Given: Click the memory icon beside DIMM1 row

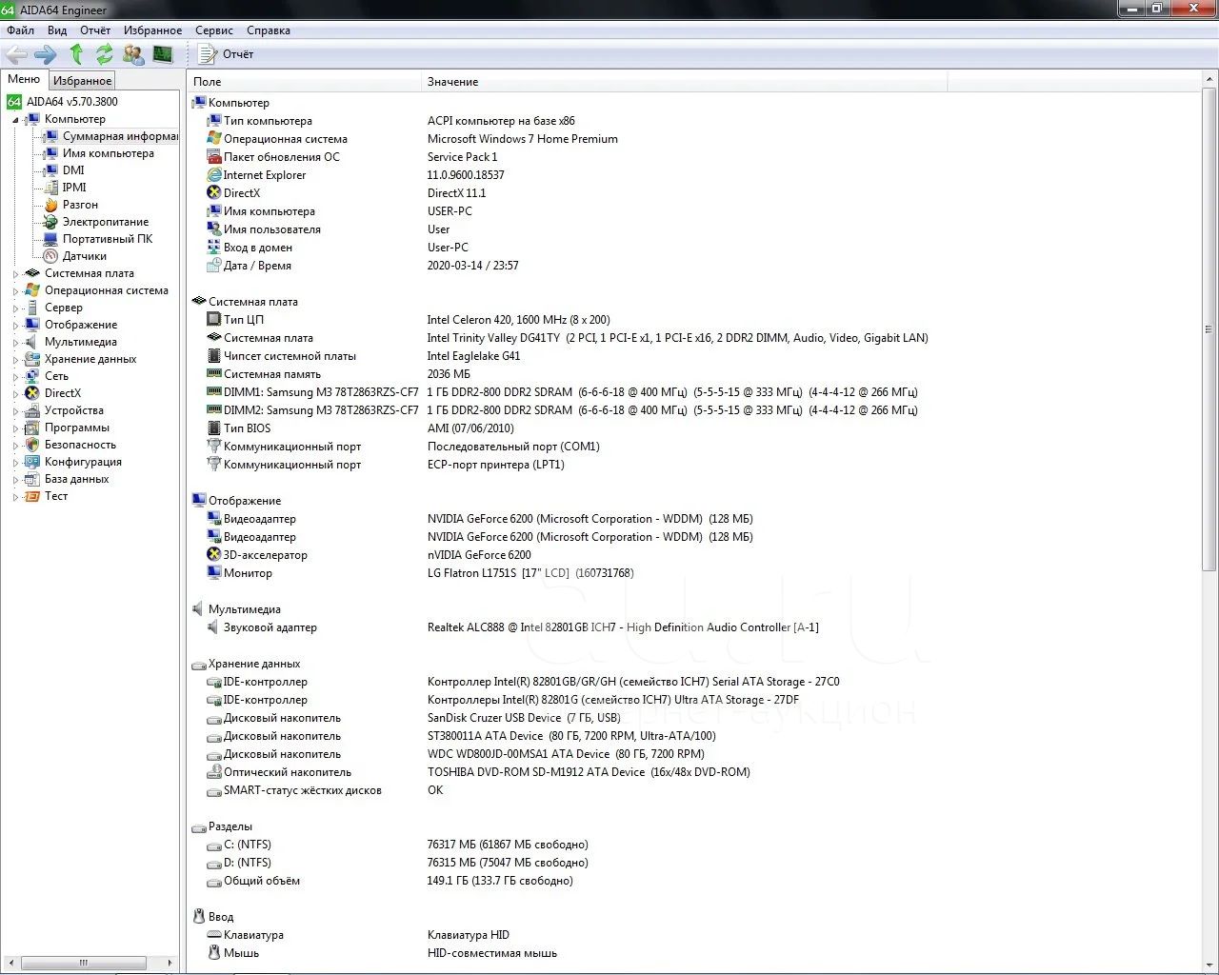Looking at the screenshot, I should click(214, 392).
